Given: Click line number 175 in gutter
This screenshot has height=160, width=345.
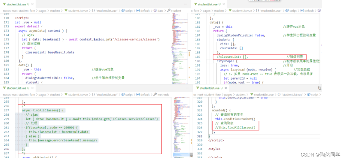Looking at the screenshot, I should pos(6,39).
